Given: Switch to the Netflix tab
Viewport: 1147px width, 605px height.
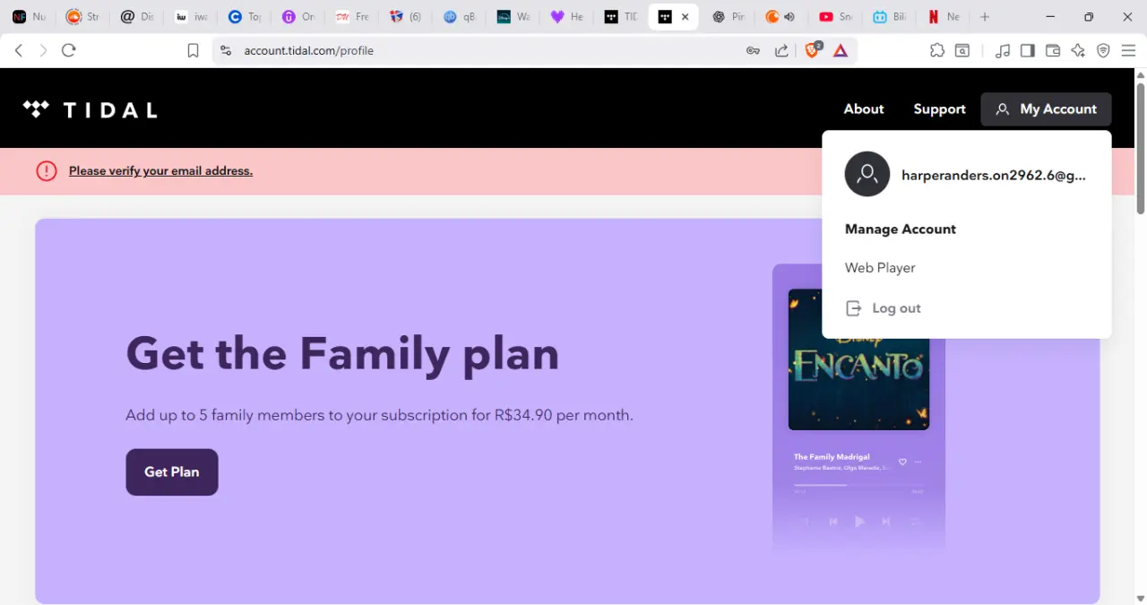Looking at the screenshot, I should (x=944, y=17).
